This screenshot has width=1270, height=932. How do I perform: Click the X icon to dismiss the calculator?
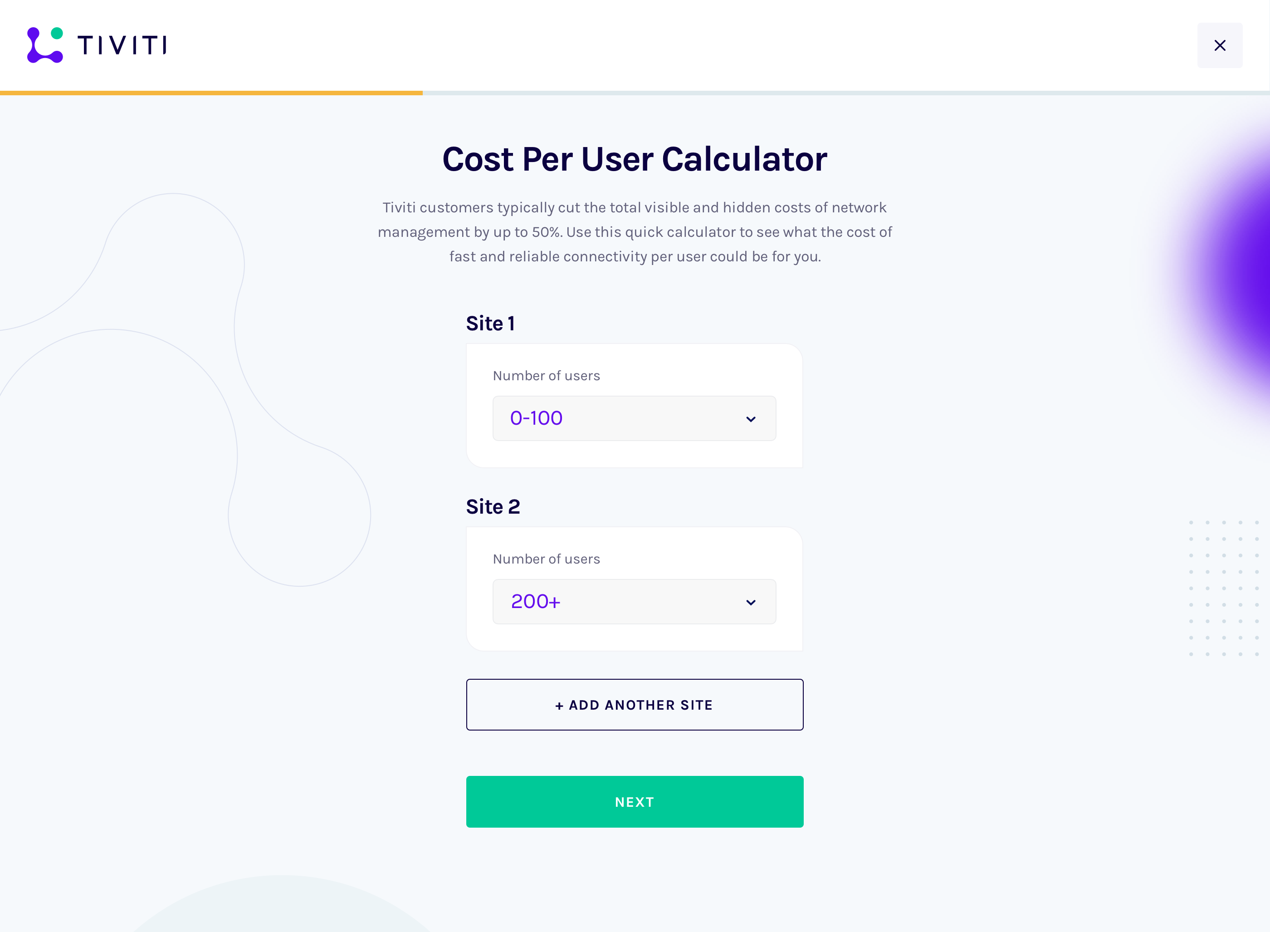[x=1220, y=45]
